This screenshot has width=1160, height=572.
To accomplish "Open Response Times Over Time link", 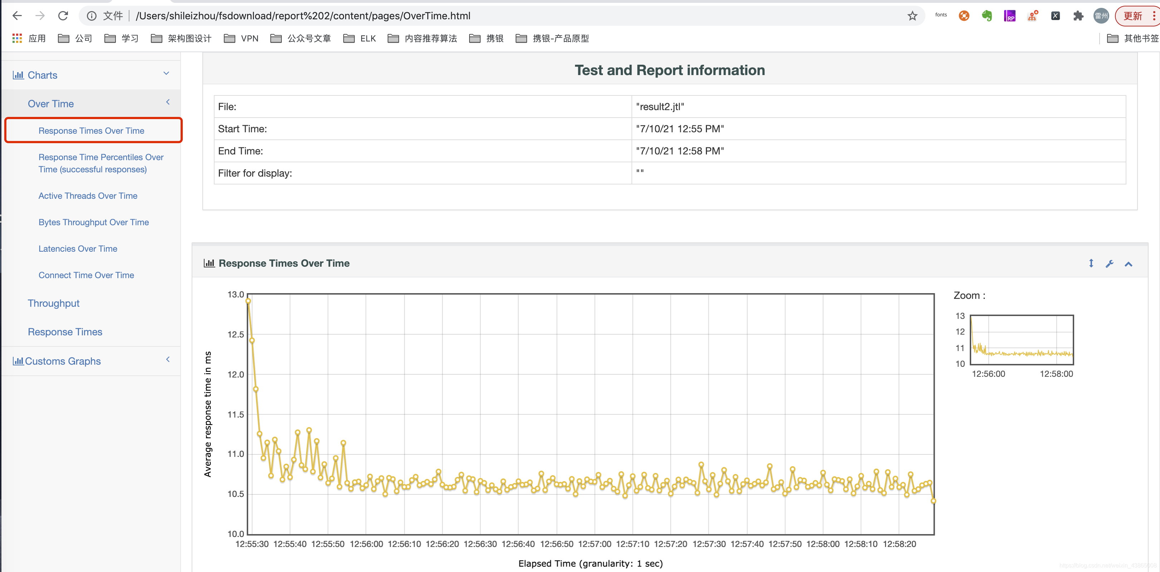I will point(91,130).
